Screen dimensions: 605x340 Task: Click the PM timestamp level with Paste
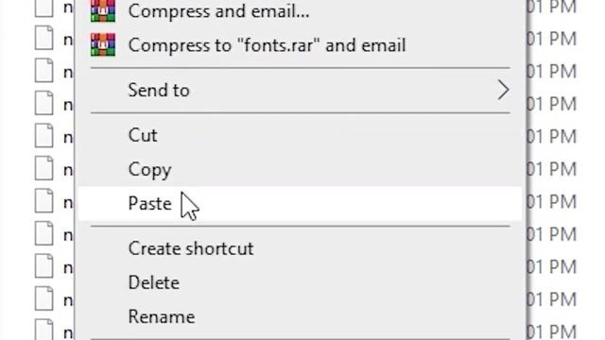[552, 201]
